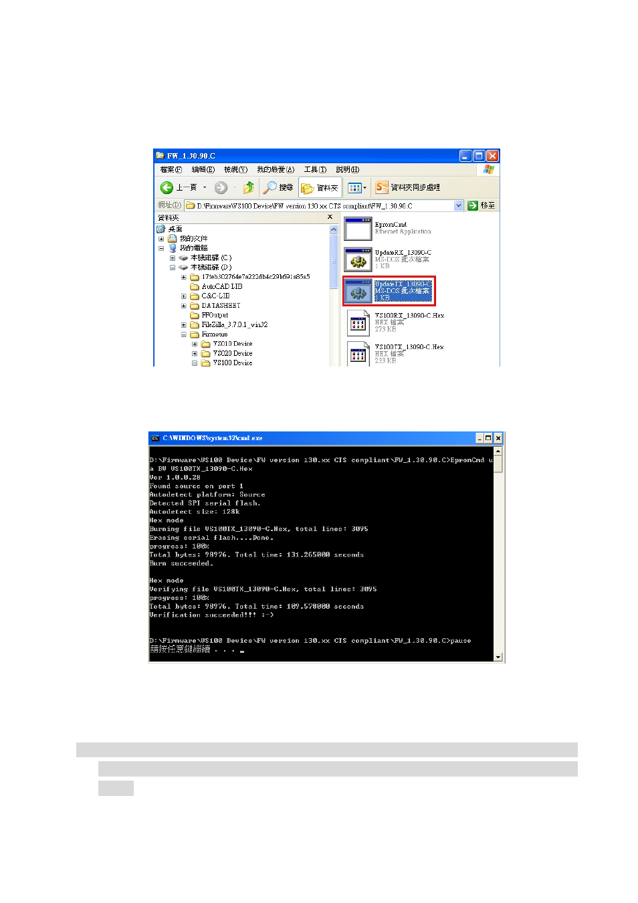Click Folder Sync (資料夾同步處理) button
This screenshot has height=903, width=638.
pyautogui.click(x=408, y=187)
